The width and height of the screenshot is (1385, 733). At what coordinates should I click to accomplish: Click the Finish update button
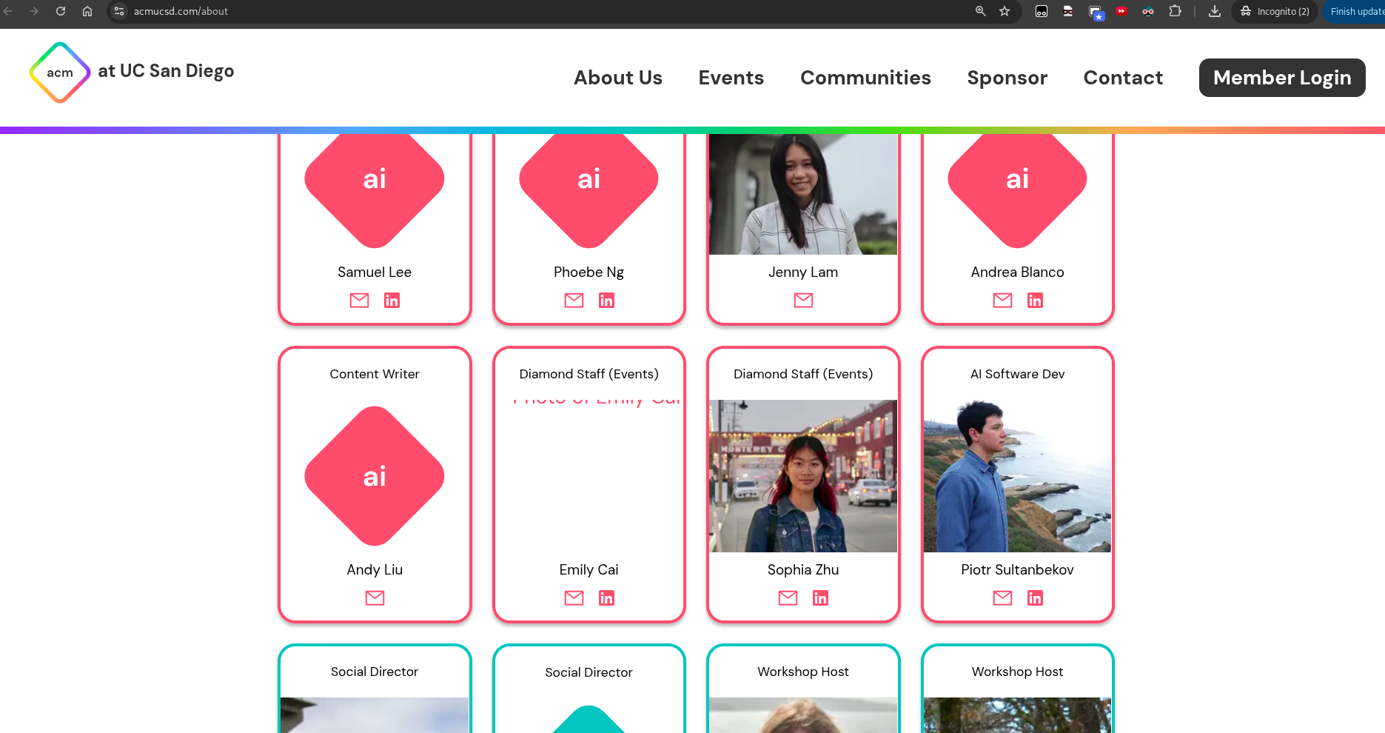[1356, 11]
